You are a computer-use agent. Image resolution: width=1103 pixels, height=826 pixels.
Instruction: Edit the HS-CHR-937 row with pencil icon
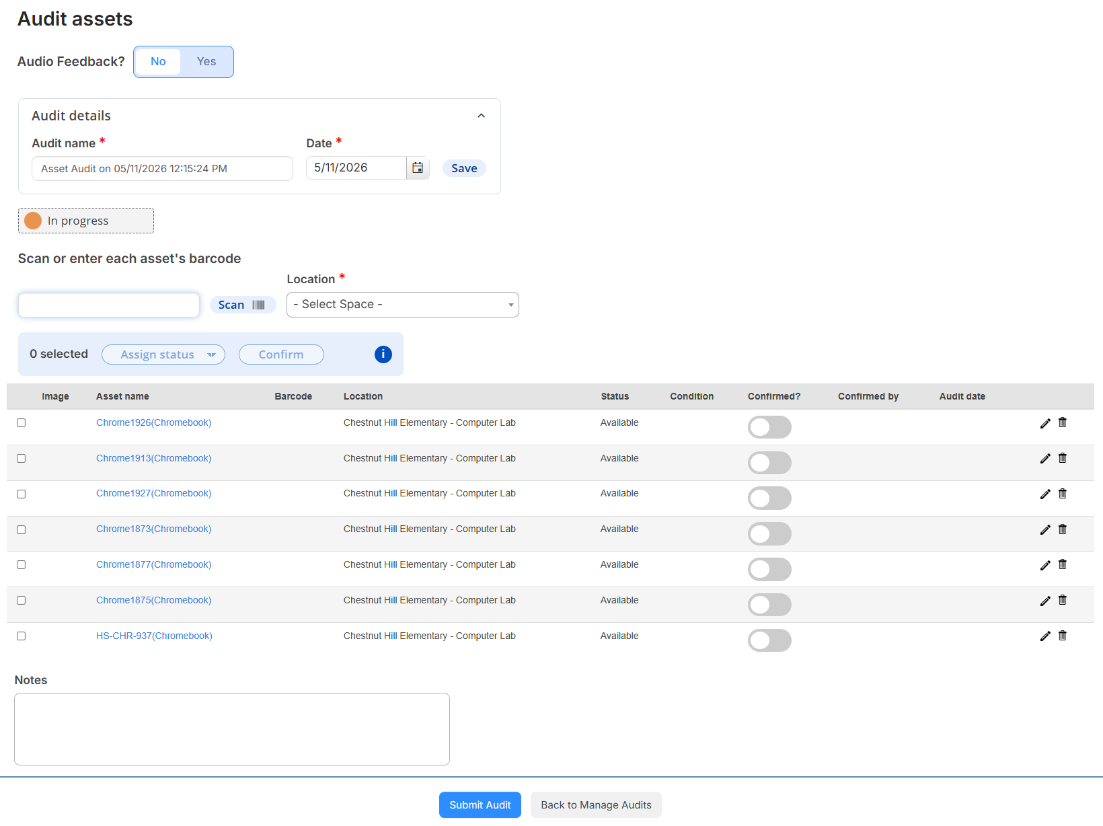1045,636
